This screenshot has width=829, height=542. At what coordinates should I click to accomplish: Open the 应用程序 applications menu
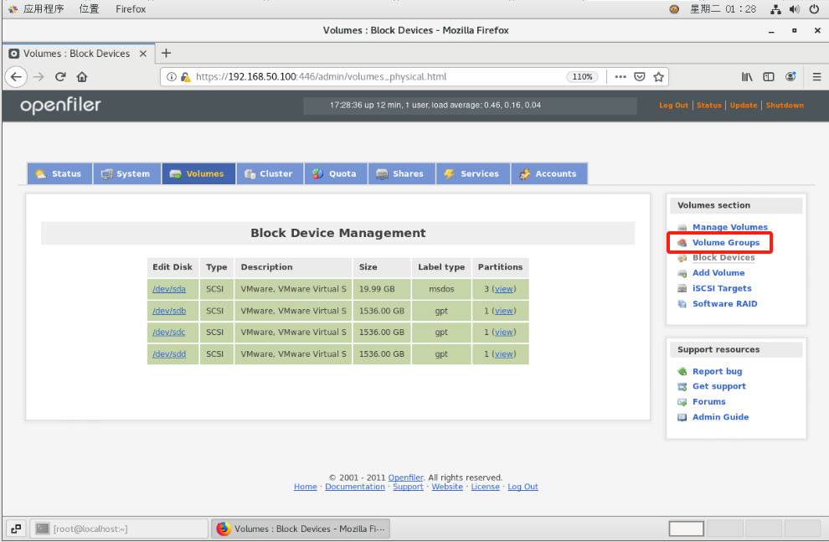point(44,9)
